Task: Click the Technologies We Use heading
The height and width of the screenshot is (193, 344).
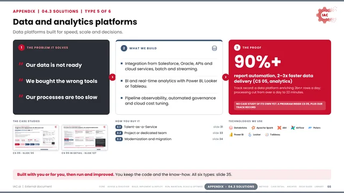Action: click(246, 121)
